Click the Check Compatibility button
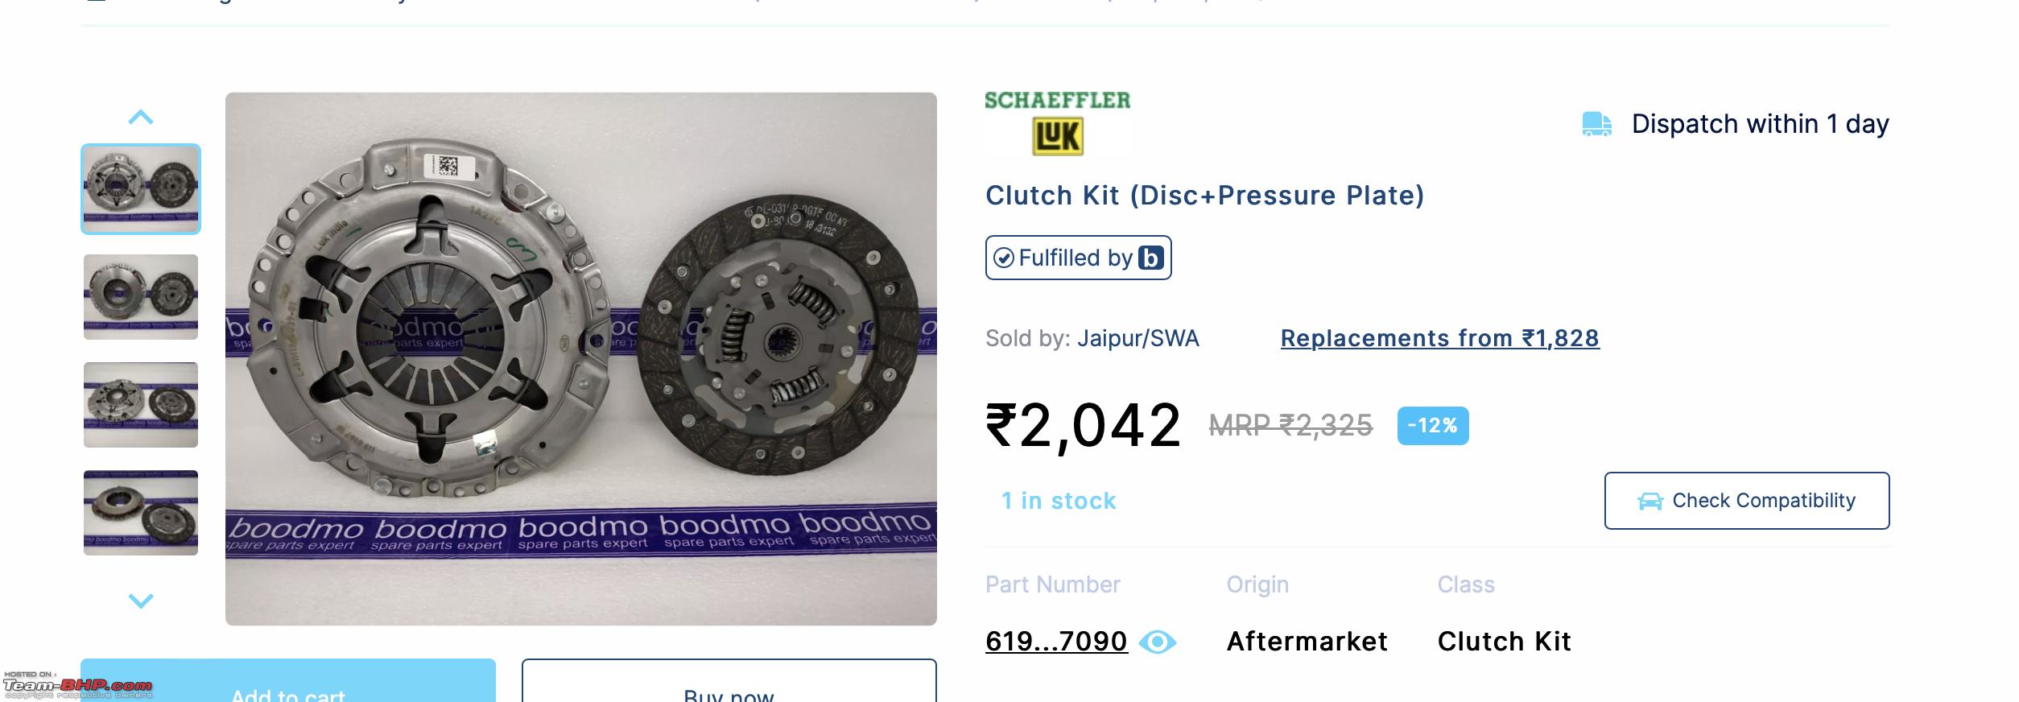The width and height of the screenshot is (2019, 702). tap(1747, 501)
